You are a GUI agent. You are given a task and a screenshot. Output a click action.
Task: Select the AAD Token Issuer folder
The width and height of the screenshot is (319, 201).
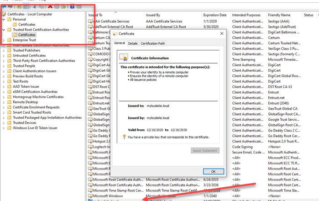(x=26, y=86)
